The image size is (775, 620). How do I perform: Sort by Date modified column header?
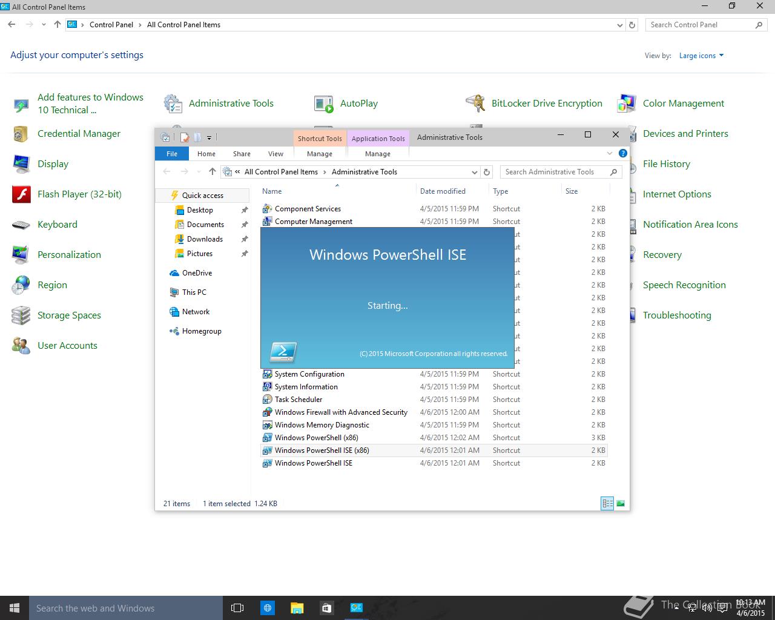pos(443,191)
